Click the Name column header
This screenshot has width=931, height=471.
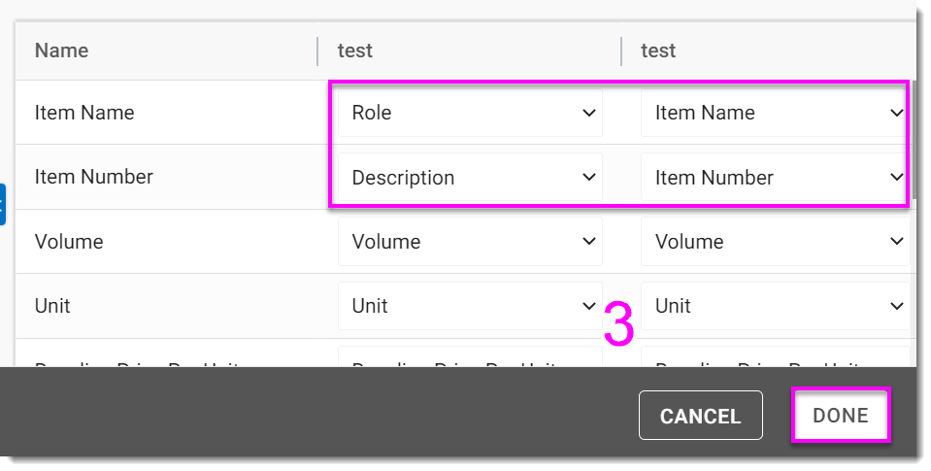tap(62, 50)
